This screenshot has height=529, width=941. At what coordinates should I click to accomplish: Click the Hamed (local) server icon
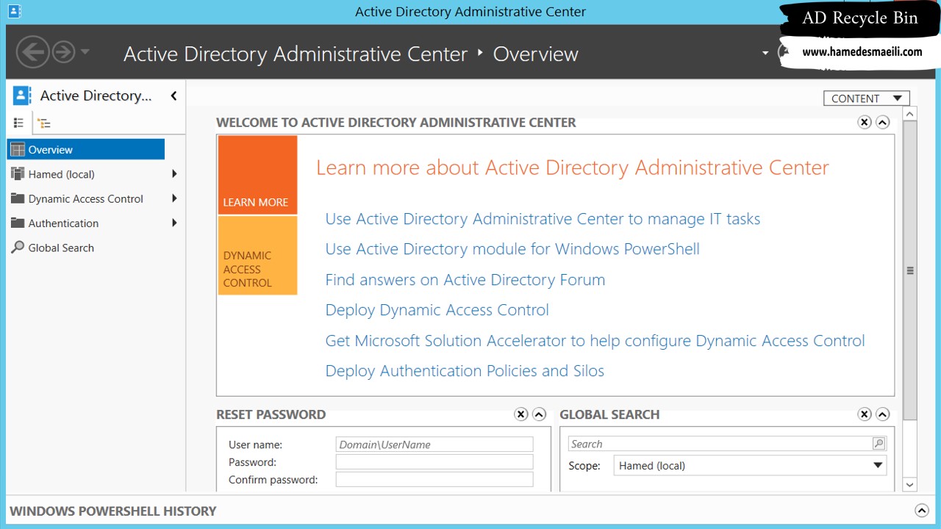[18, 174]
